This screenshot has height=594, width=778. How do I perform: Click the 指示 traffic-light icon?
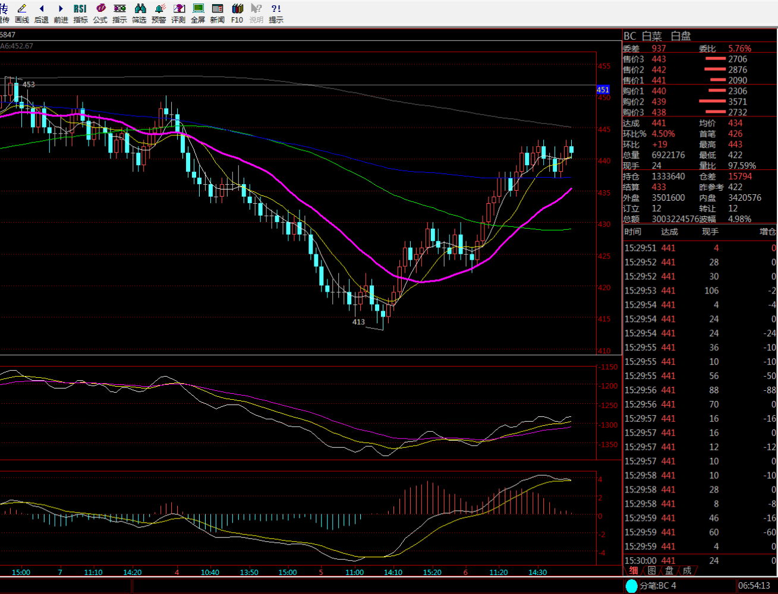(x=119, y=13)
